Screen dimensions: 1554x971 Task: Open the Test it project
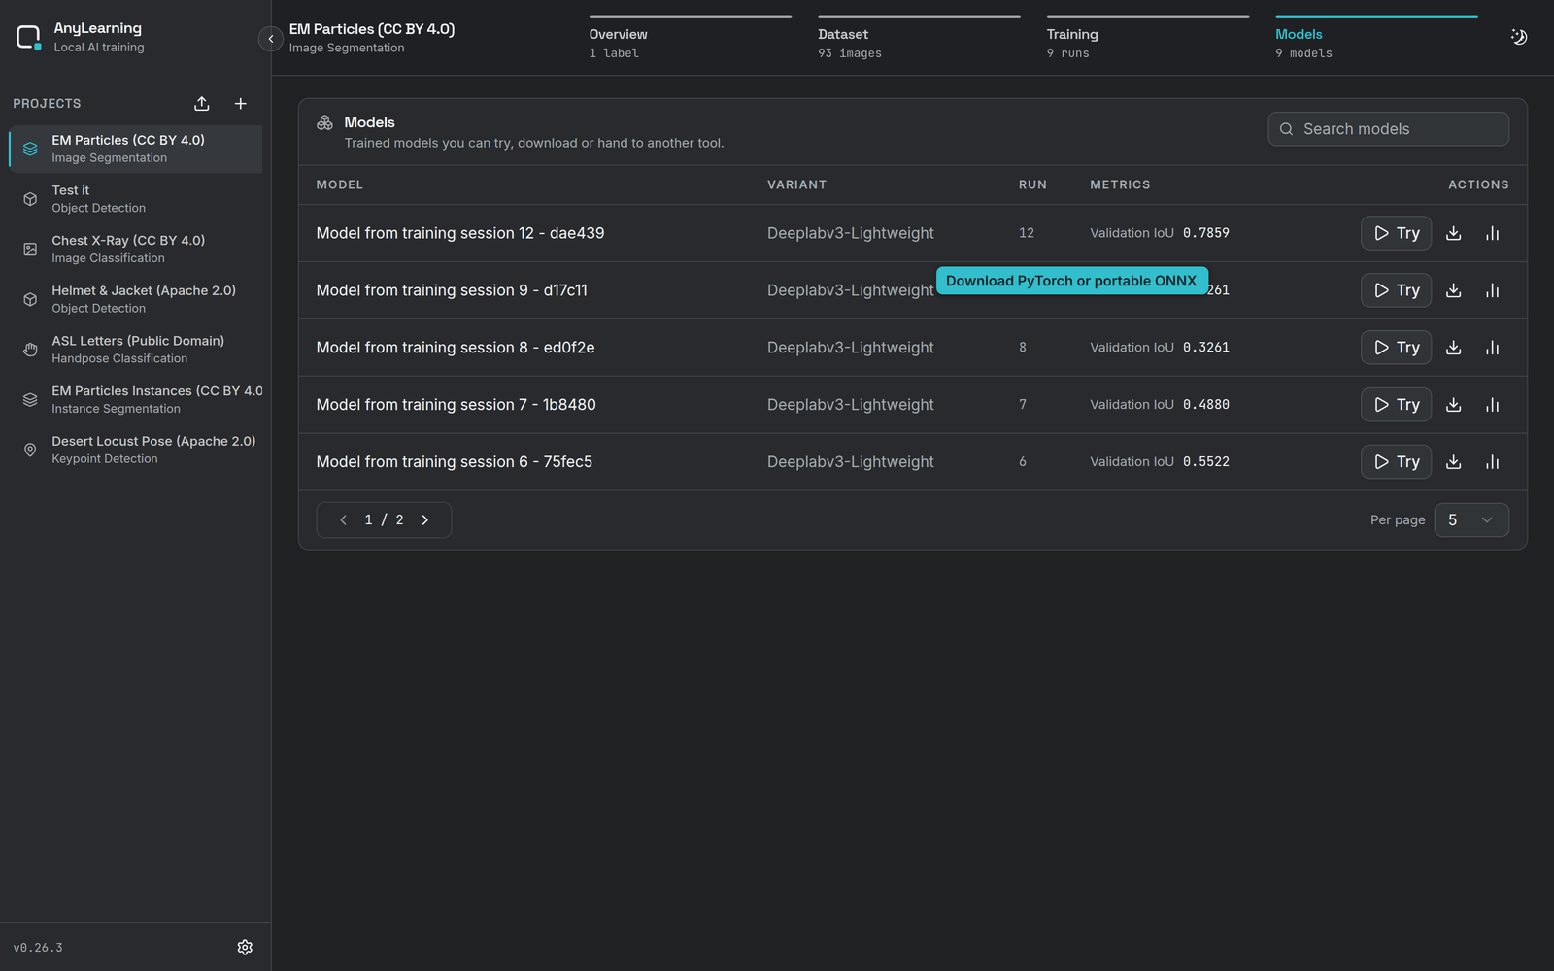click(136, 199)
